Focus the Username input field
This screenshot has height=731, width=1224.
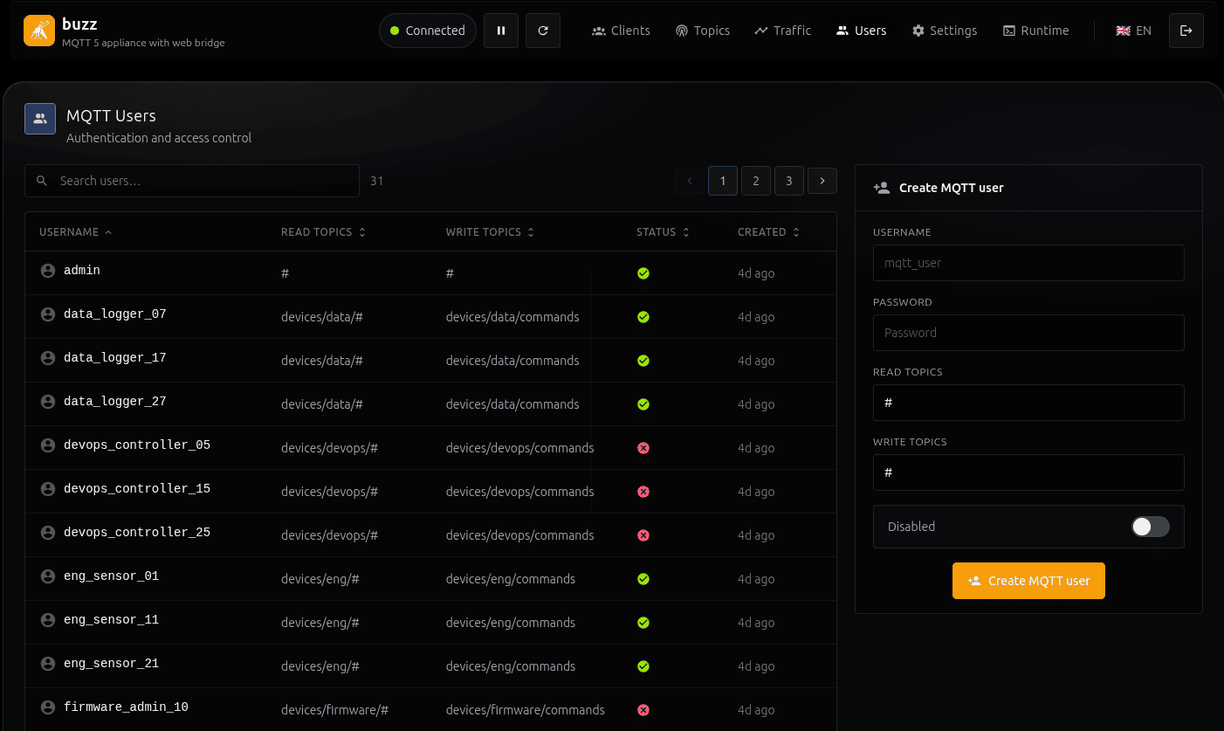point(1028,263)
